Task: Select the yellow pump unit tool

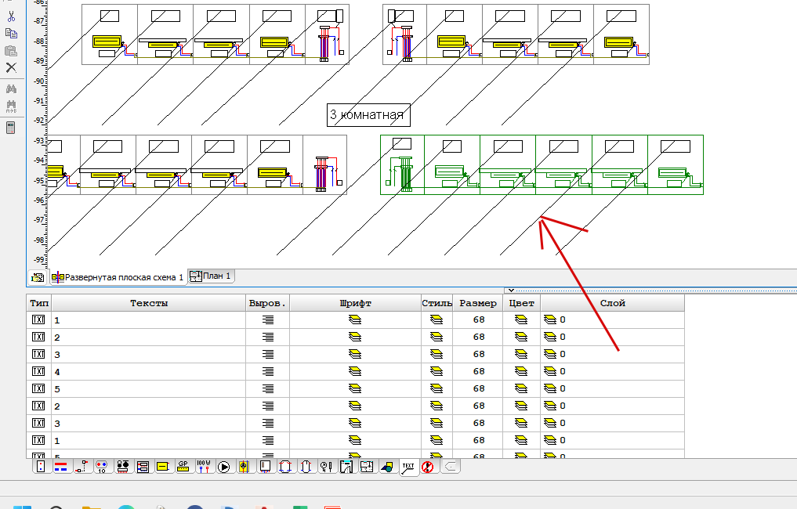Action: (x=244, y=467)
